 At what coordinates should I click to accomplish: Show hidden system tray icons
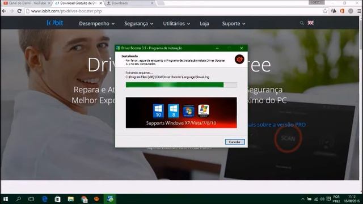point(303,199)
